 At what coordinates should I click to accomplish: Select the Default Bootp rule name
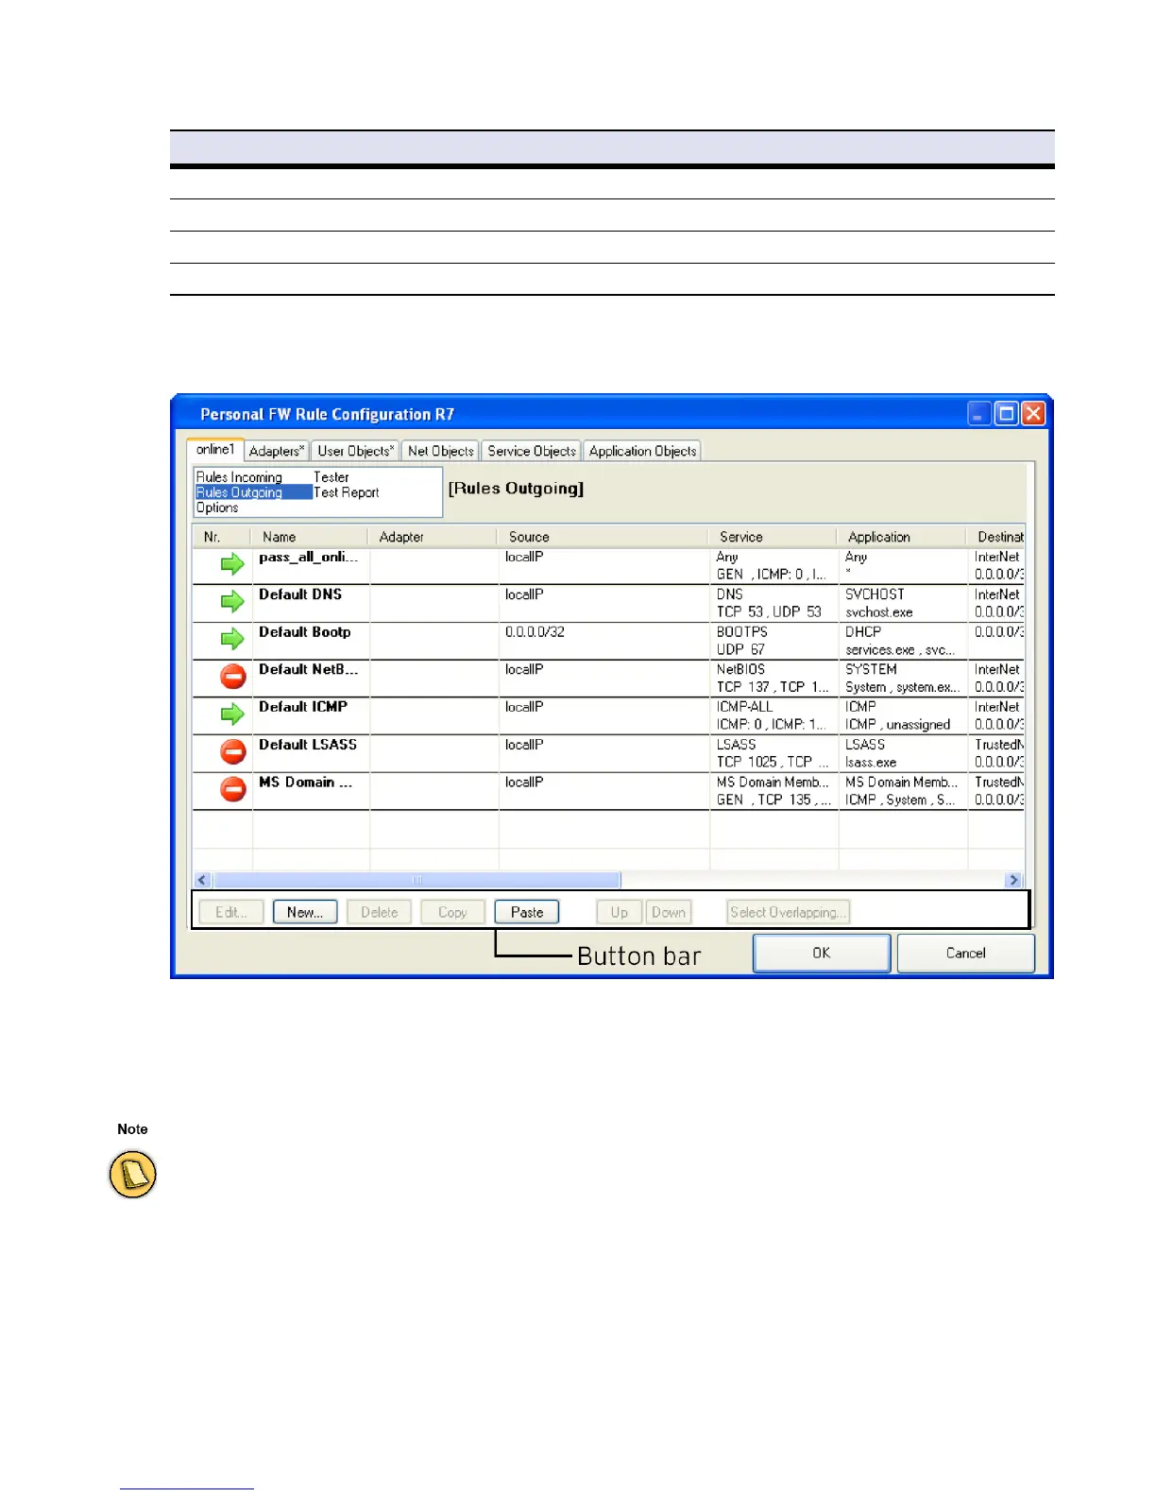(305, 631)
